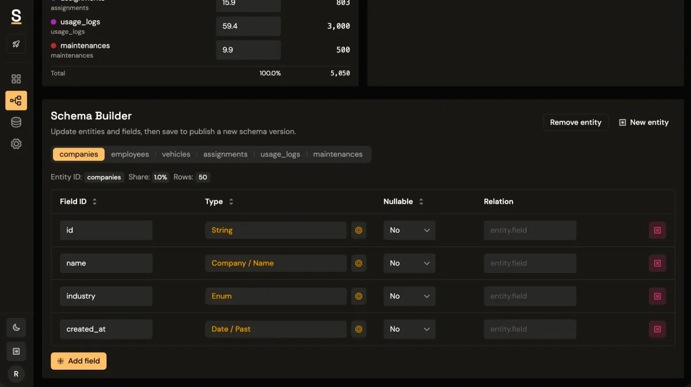Select the maintenances entity tab
Viewport: 691px width, 387px height.
(338, 154)
